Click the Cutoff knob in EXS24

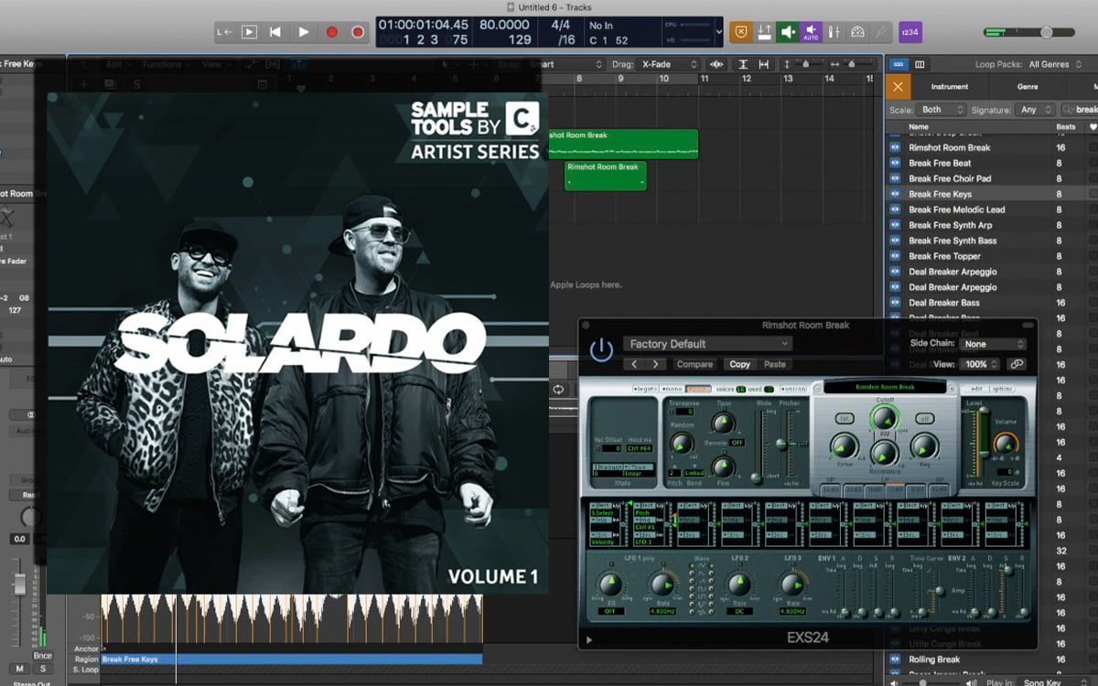pos(883,419)
